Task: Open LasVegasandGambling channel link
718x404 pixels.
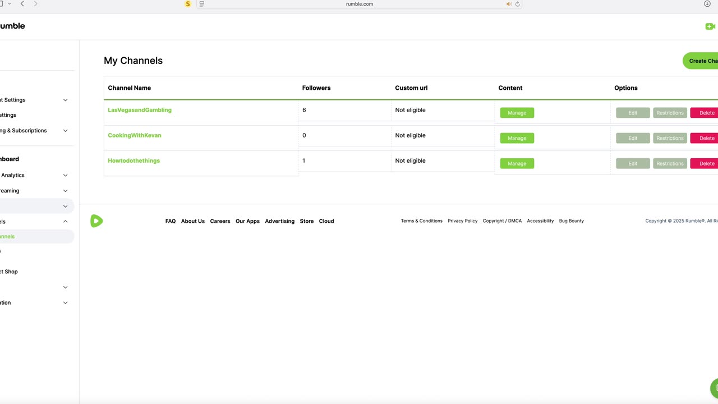Action: 140,110
